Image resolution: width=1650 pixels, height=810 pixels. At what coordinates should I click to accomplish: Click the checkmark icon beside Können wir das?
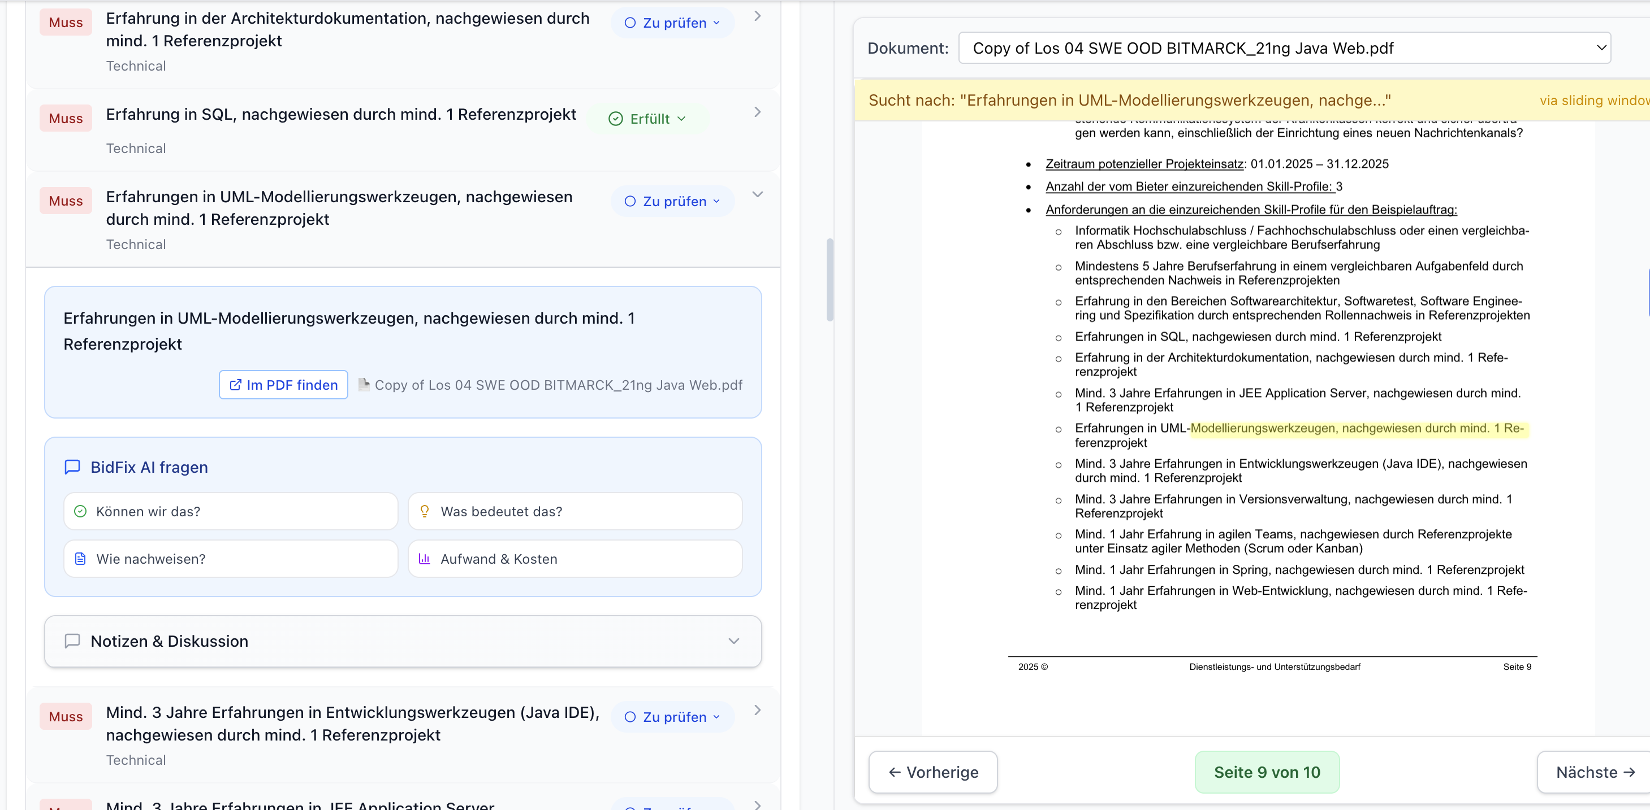80,511
